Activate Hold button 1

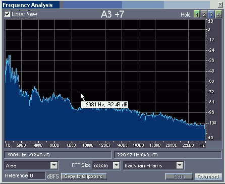click(197, 15)
